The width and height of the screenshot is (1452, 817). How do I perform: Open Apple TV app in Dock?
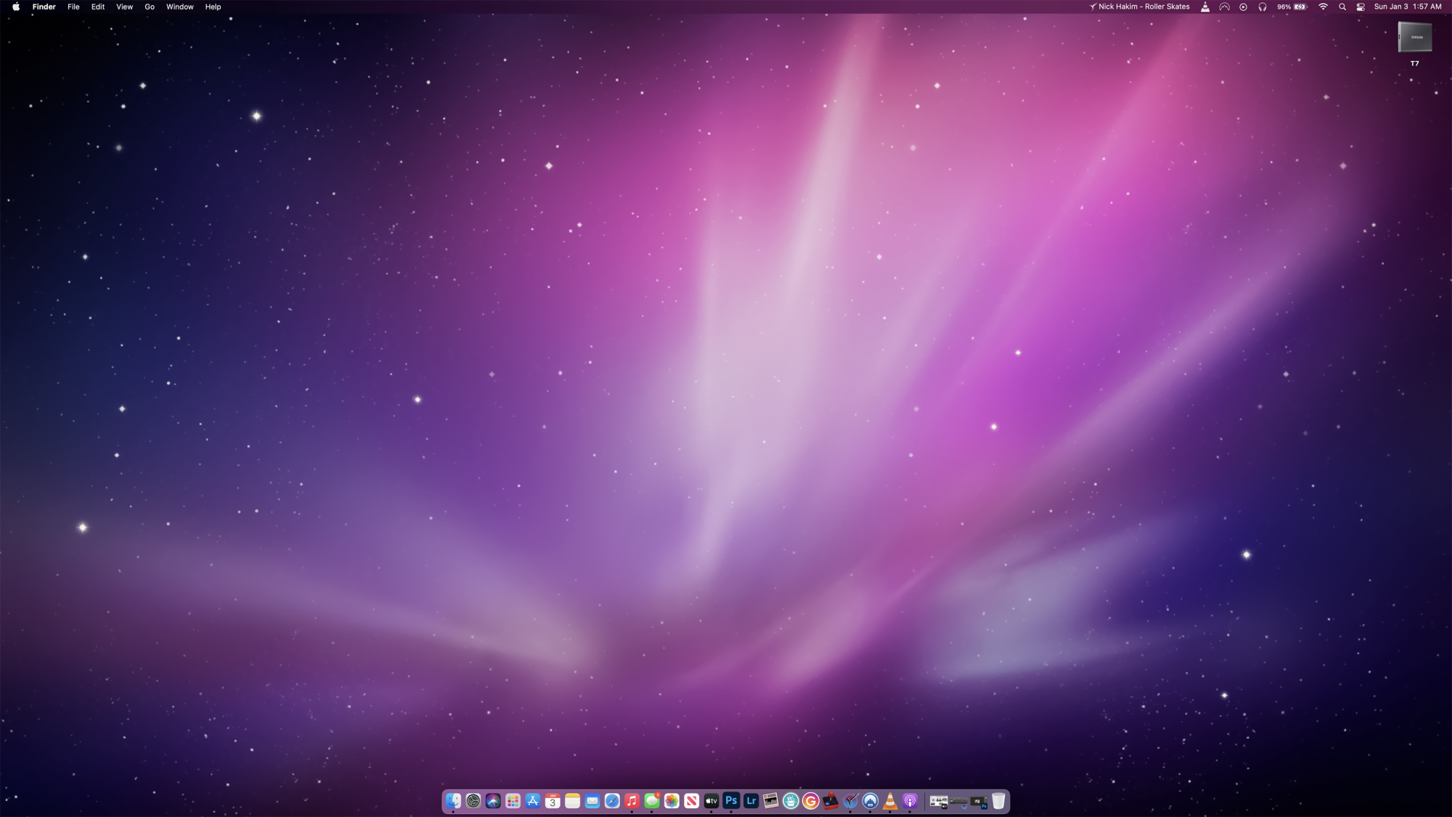coord(711,801)
